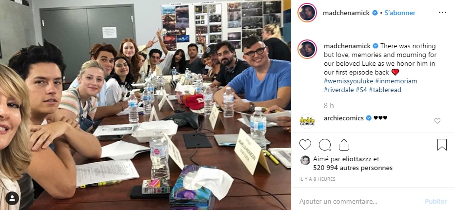This screenshot has height=210, width=454.
Task: Open archiecomics username in comments
Action: [x=344, y=118]
